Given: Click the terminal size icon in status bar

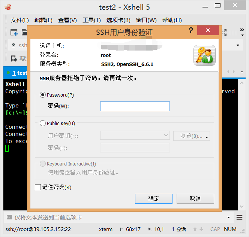Looking at the screenshot, I should [x=121, y=229].
